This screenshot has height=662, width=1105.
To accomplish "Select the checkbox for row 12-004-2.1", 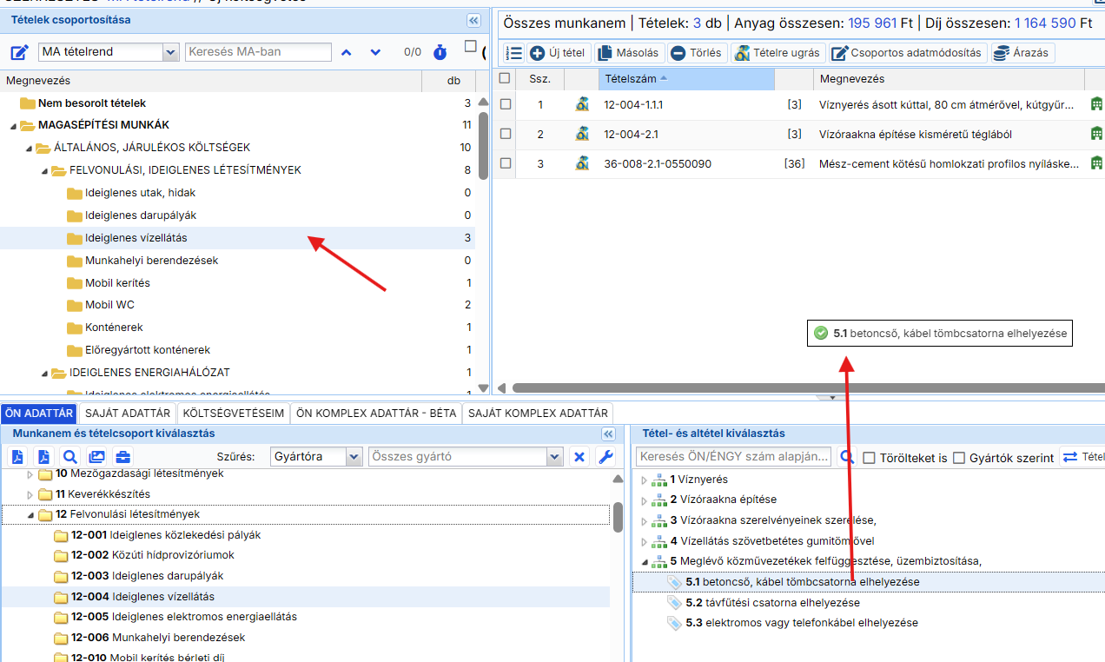I will click(x=505, y=134).
